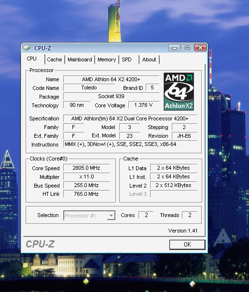Switch to the Memory tab
Viewport: 249px width, 292px height.
tap(107, 59)
